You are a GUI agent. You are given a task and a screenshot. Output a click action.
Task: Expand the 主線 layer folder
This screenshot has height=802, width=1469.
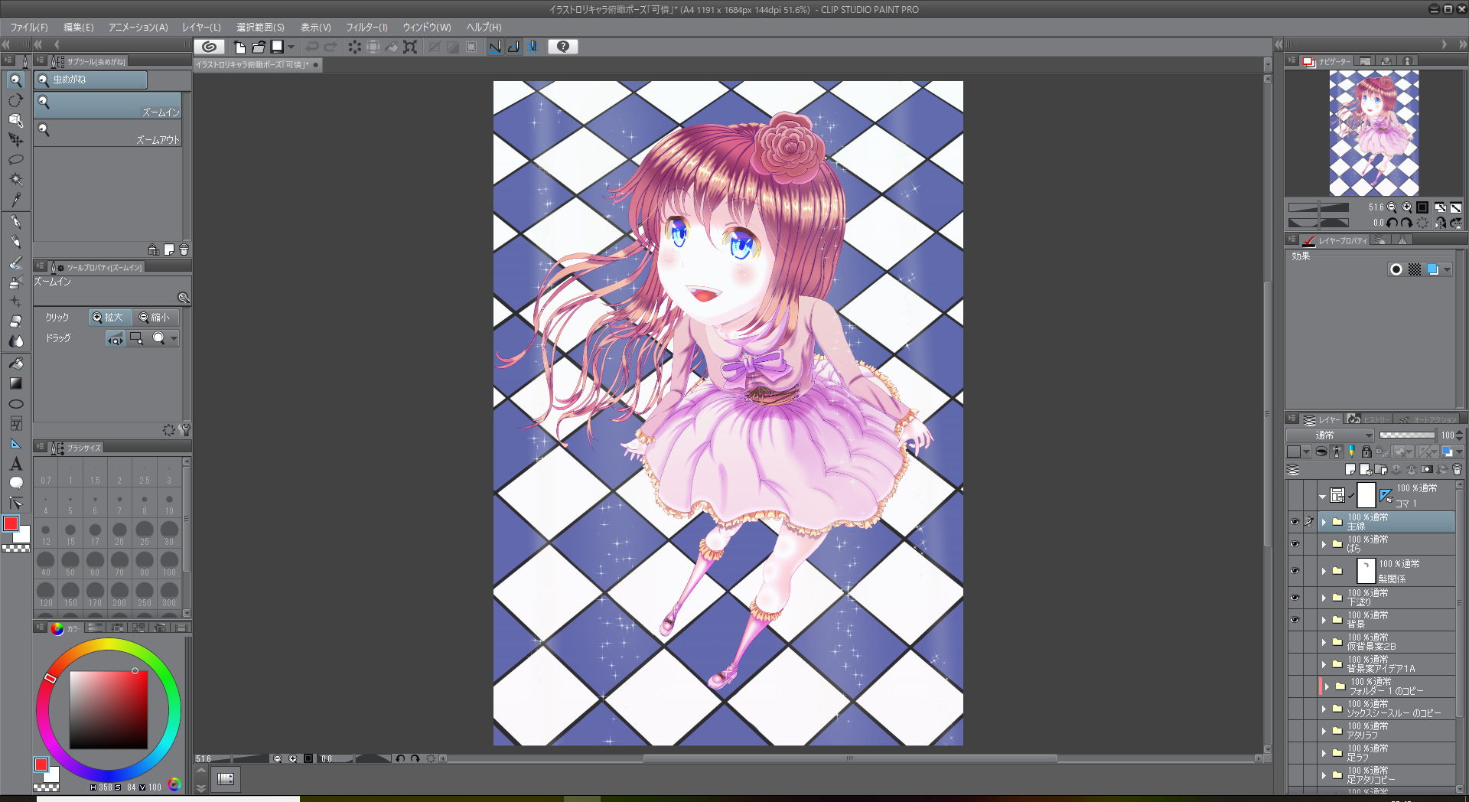pyautogui.click(x=1324, y=522)
